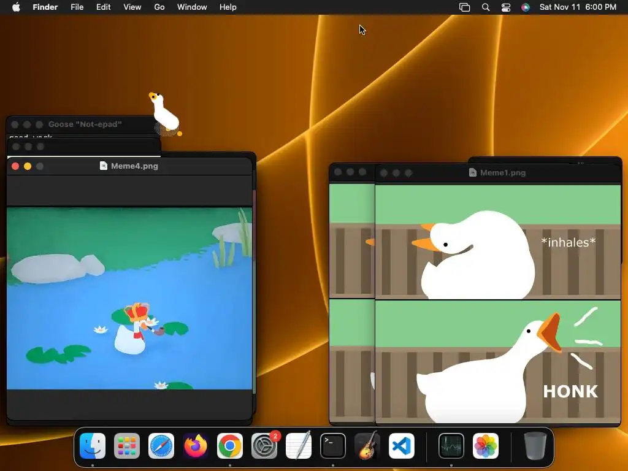Open the Go menu
Image resolution: width=628 pixels, height=471 pixels.
(x=159, y=7)
